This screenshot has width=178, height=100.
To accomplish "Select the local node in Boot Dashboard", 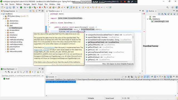I will (8, 79).
